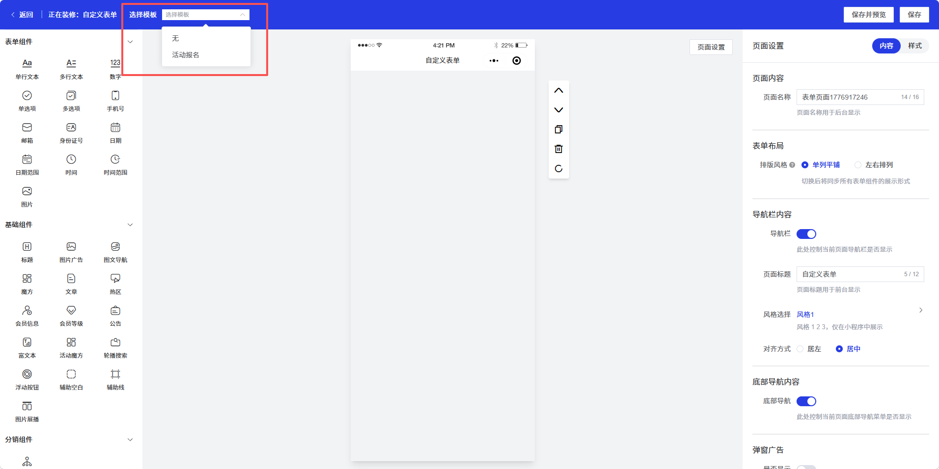Add the 公告 announcement component
This screenshot has width=939, height=469.
115,316
